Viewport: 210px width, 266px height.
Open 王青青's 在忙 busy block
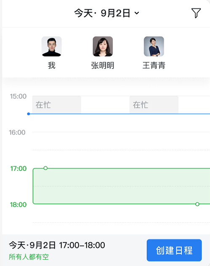pos(154,105)
